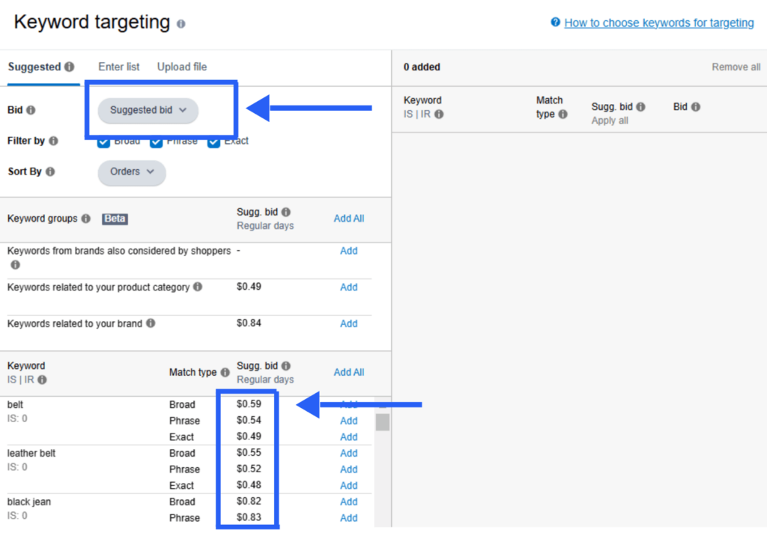Switch to the Upload file tab
Viewport: 767px width, 536px height.
(182, 67)
